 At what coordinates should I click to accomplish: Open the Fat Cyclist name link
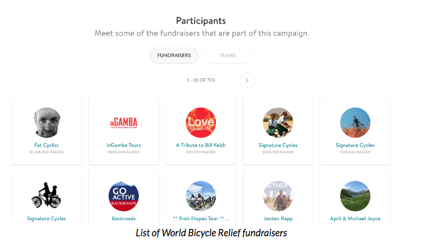coord(47,145)
